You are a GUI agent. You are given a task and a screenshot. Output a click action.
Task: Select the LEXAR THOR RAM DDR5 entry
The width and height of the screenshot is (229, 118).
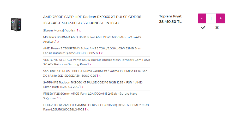tap(96, 107)
